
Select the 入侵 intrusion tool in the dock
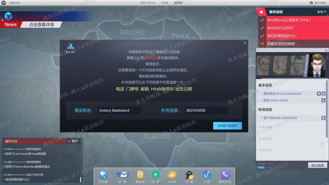(207, 176)
